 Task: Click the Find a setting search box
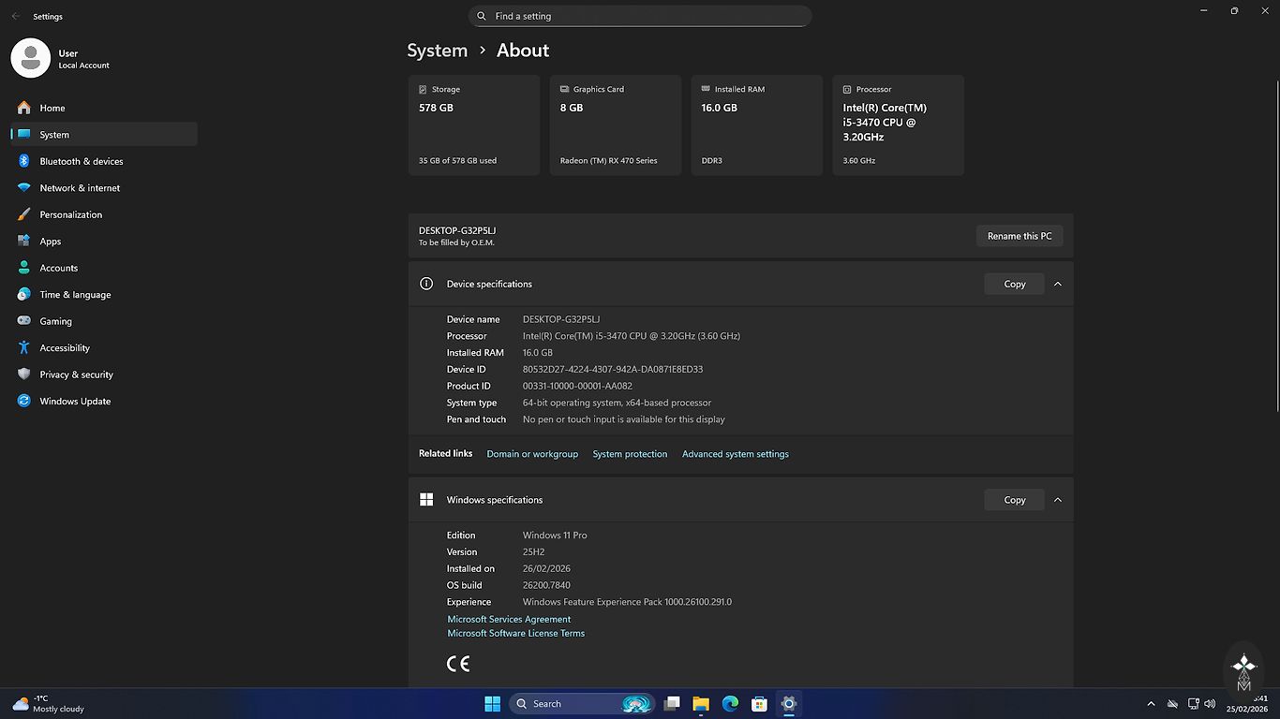(x=640, y=16)
